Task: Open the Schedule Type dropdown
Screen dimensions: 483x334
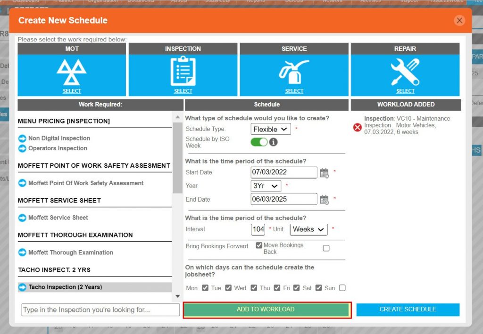Action: click(270, 129)
